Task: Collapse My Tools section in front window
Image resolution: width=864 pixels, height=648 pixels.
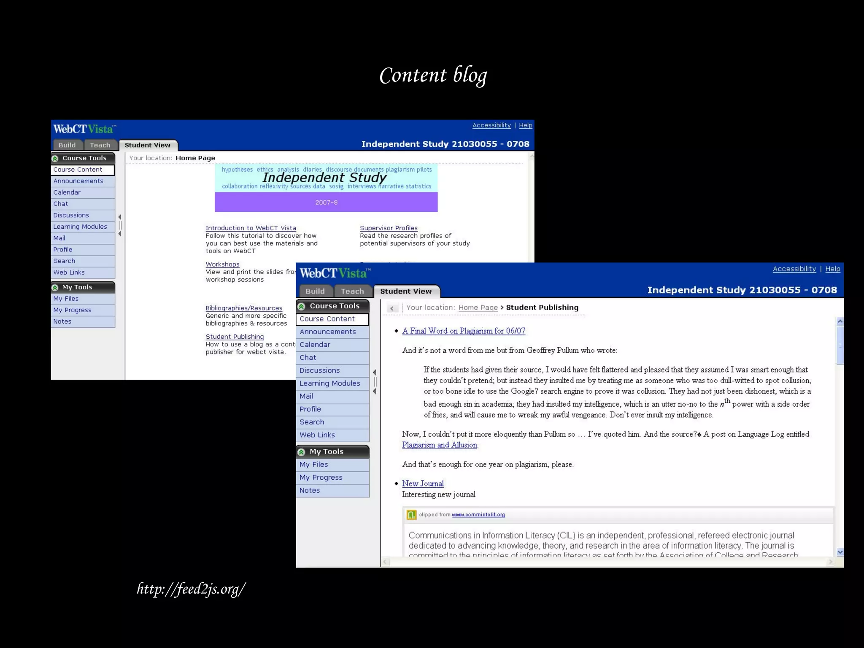Action: coord(301,452)
